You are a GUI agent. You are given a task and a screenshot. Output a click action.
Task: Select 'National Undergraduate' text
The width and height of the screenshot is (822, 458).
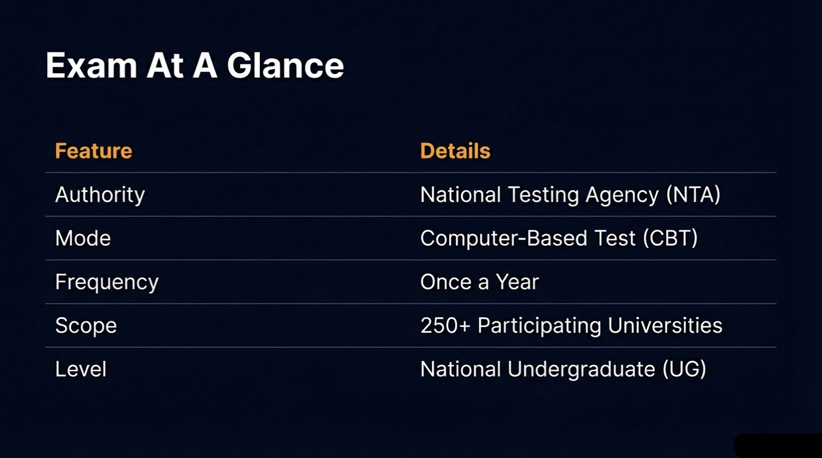click(538, 369)
